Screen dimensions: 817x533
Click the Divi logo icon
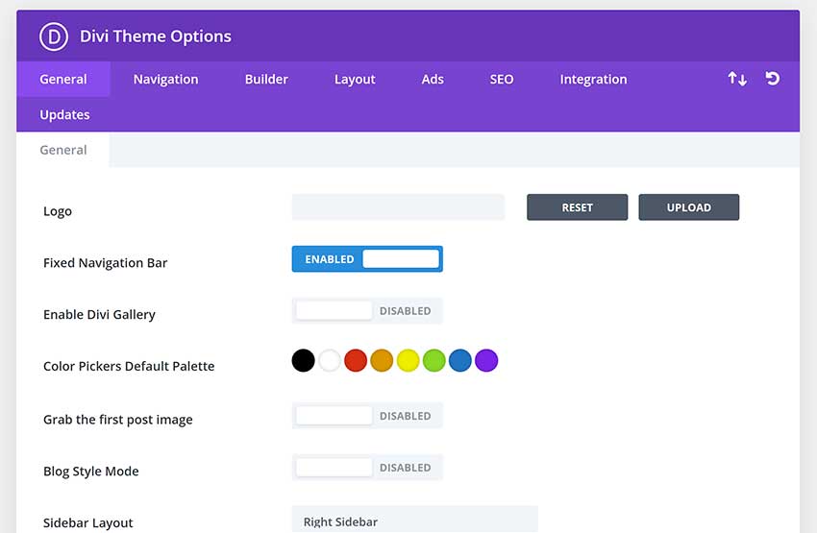click(x=53, y=36)
